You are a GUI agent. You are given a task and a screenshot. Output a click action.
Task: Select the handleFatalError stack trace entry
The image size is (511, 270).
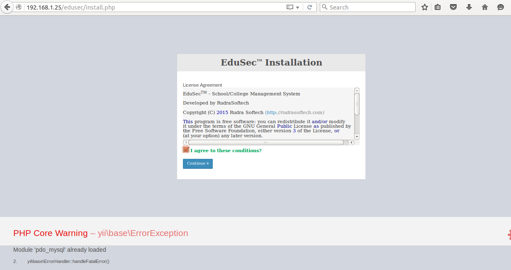point(68,261)
